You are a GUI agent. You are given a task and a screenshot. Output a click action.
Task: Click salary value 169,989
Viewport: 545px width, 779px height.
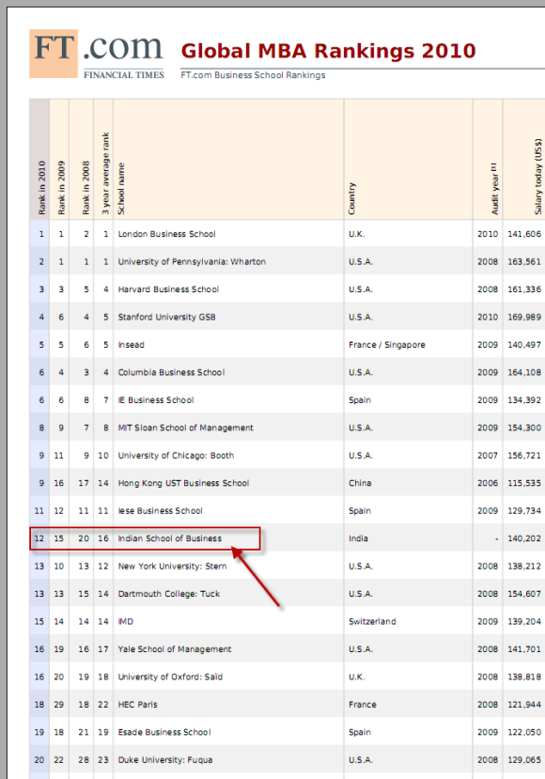pyautogui.click(x=524, y=317)
